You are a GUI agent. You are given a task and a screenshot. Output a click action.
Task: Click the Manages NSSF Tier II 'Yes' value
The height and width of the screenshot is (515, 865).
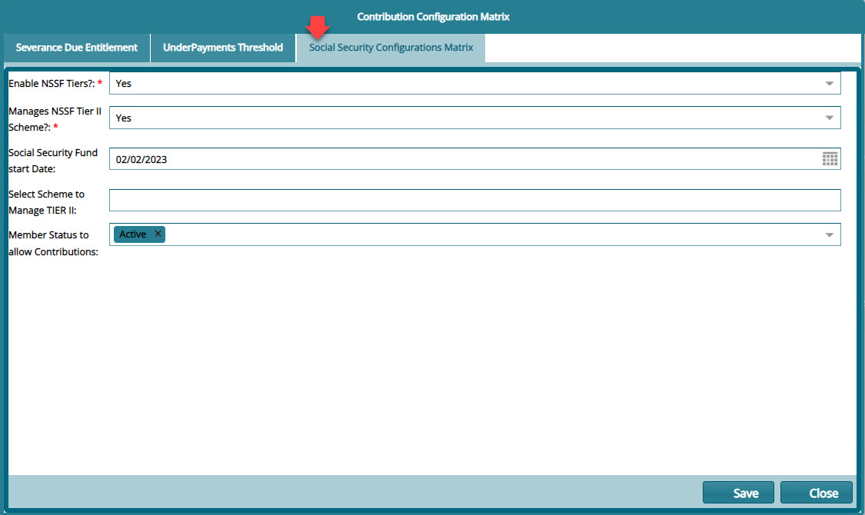coord(124,118)
